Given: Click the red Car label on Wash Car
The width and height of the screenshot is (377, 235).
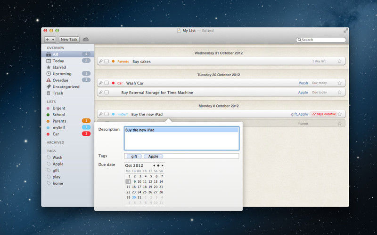Looking at the screenshot, I should click(120, 83).
